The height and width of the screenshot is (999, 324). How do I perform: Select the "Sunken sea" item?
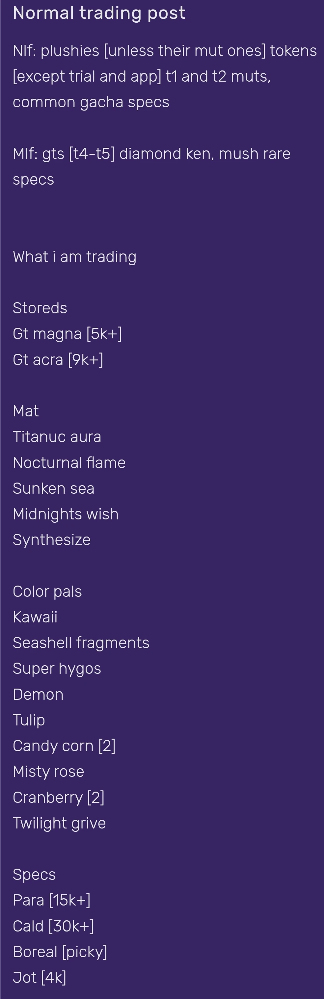[54, 488]
